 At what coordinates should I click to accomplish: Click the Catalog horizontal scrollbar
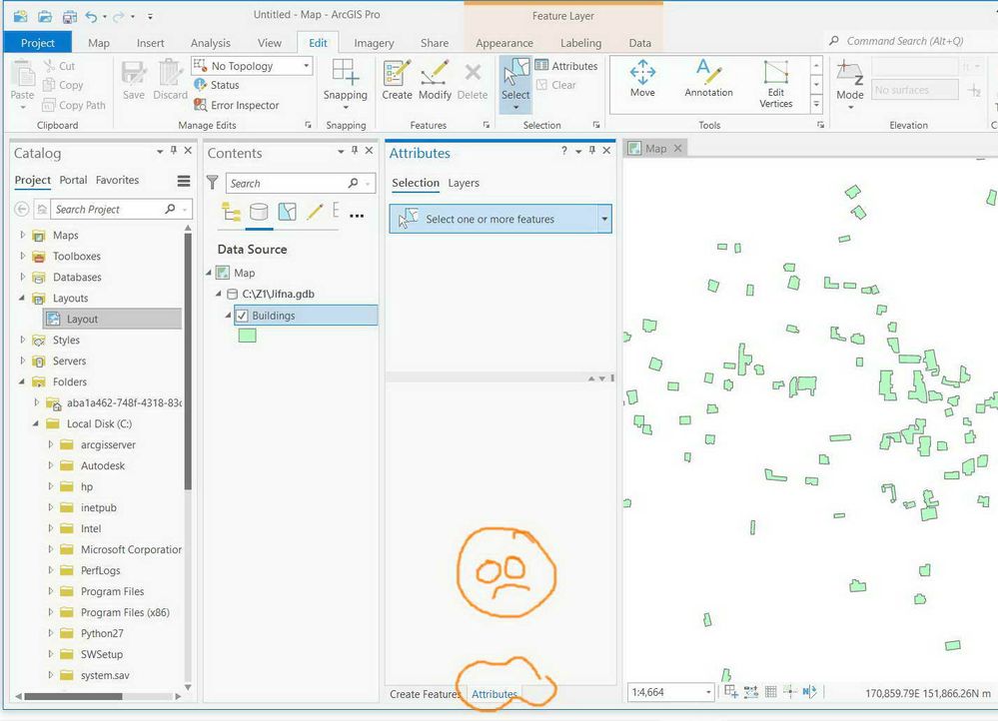[x=73, y=696]
